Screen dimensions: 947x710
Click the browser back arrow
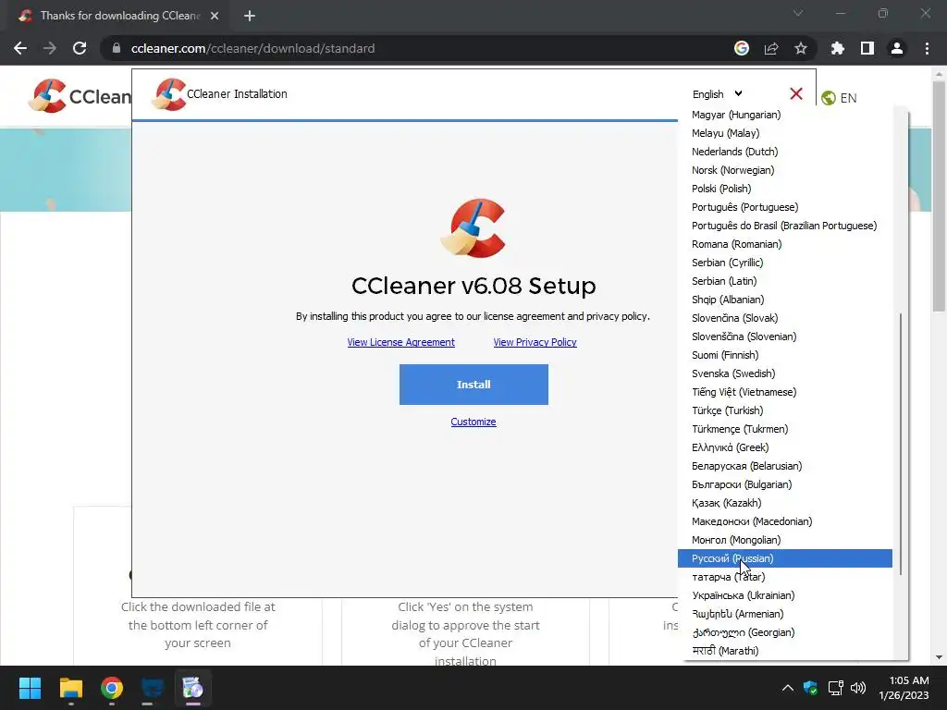[20, 48]
